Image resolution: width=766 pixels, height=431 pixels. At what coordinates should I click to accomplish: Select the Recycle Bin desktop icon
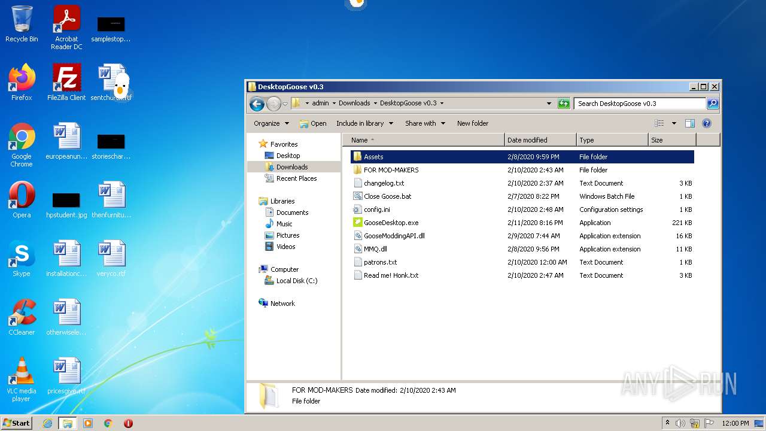[x=22, y=24]
